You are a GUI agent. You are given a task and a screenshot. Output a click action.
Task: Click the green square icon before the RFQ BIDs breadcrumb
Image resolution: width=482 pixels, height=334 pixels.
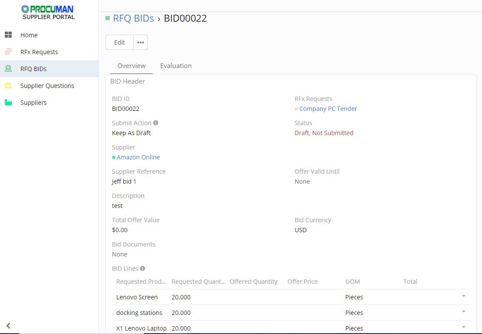[108, 18]
